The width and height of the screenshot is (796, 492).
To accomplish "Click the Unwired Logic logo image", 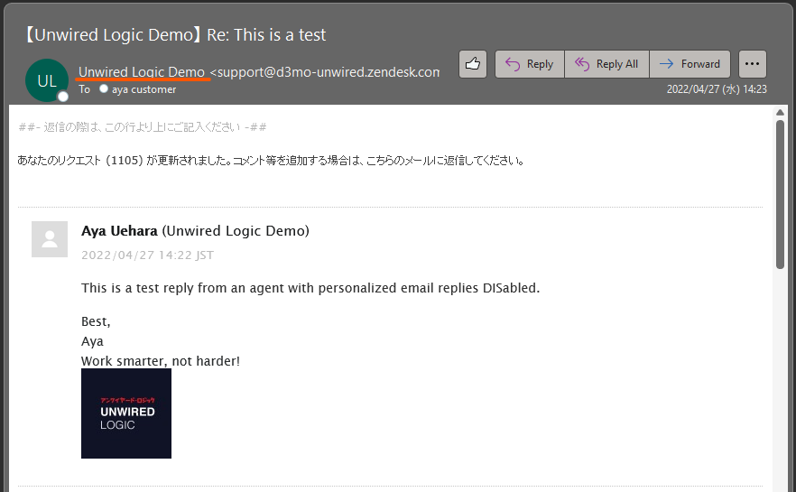I will point(126,413).
